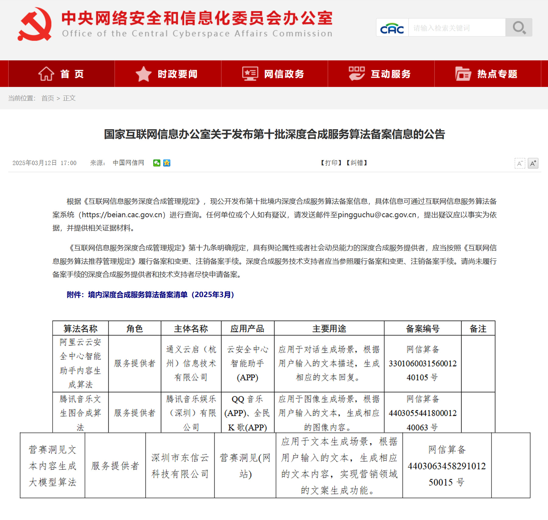
Task: Click the 营赛洞见文本内容生成大模型算法 cell
Action: click(x=52, y=466)
